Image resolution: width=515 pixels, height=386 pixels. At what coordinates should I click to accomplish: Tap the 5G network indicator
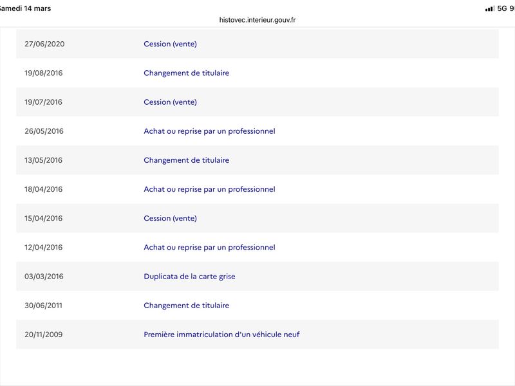pyautogui.click(x=502, y=8)
